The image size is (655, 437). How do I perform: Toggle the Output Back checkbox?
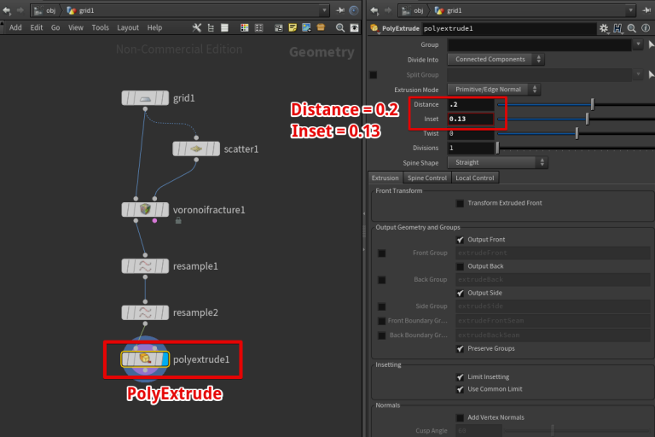[461, 266]
